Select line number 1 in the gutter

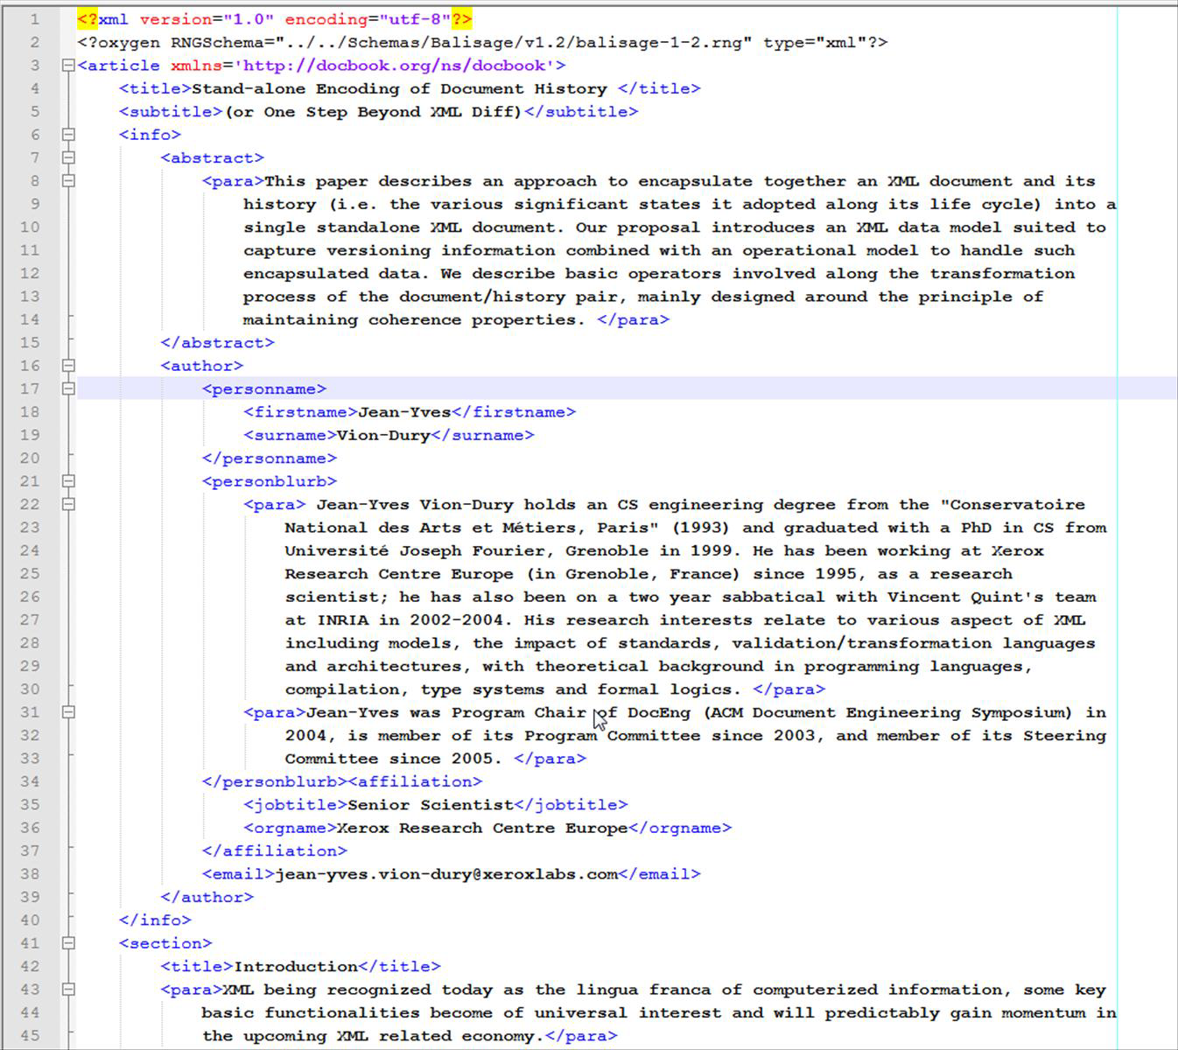click(34, 19)
